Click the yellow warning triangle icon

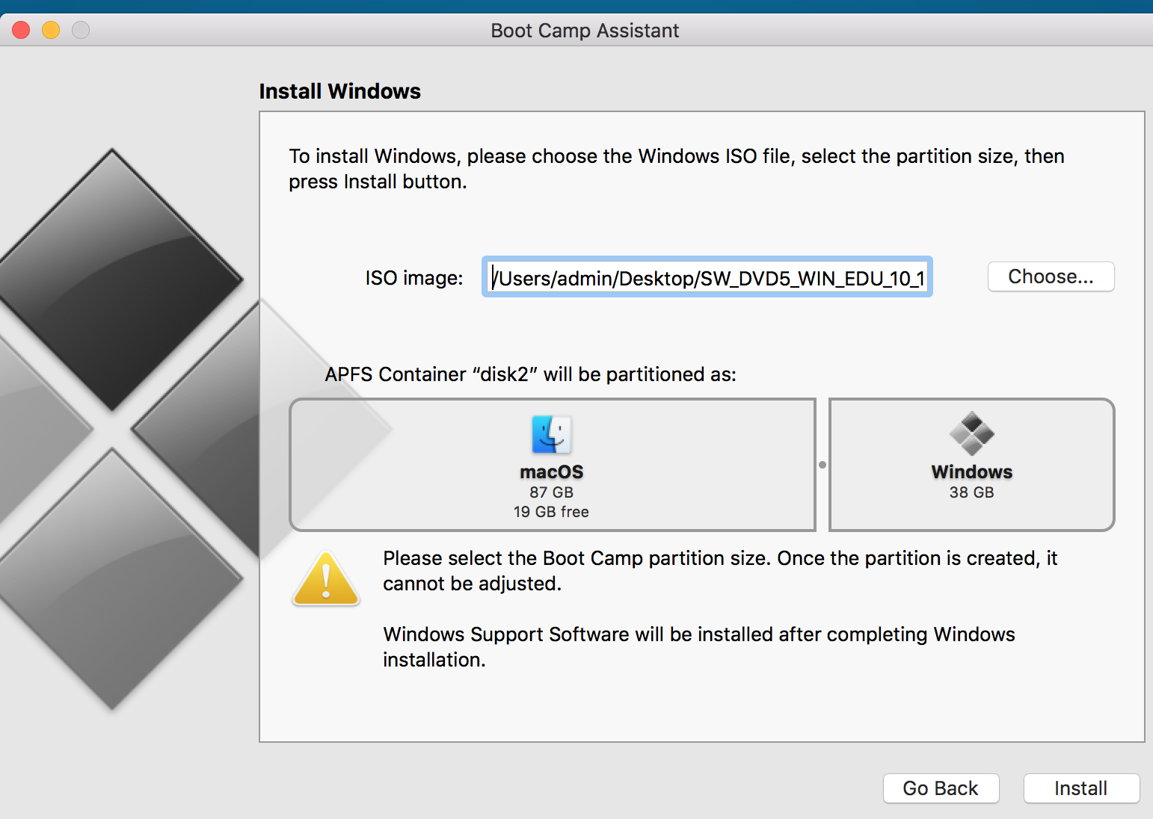(326, 578)
